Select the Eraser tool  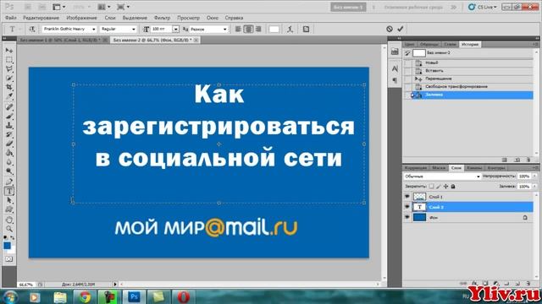[9, 144]
